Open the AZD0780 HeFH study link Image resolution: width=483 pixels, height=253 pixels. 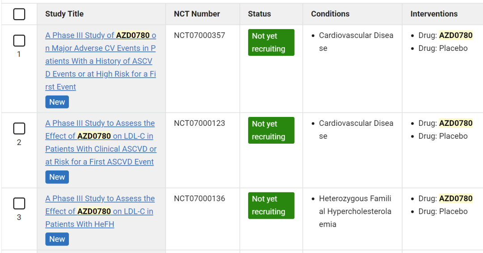tap(100, 211)
